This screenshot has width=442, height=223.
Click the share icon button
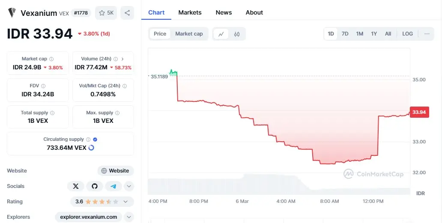point(127,13)
